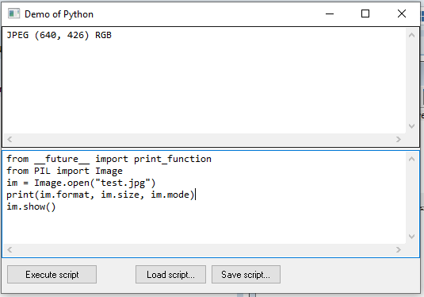Click script editor scroll up arrow
Viewport: 424px width, 297px height.
[411, 159]
